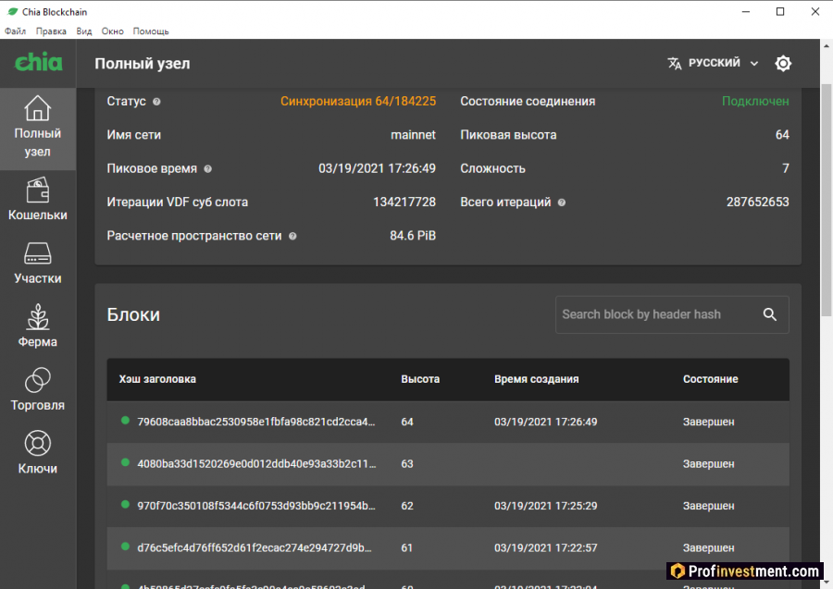Open the Кошельки wallet section
Screen dimensions: 833x589
point(38,200)
